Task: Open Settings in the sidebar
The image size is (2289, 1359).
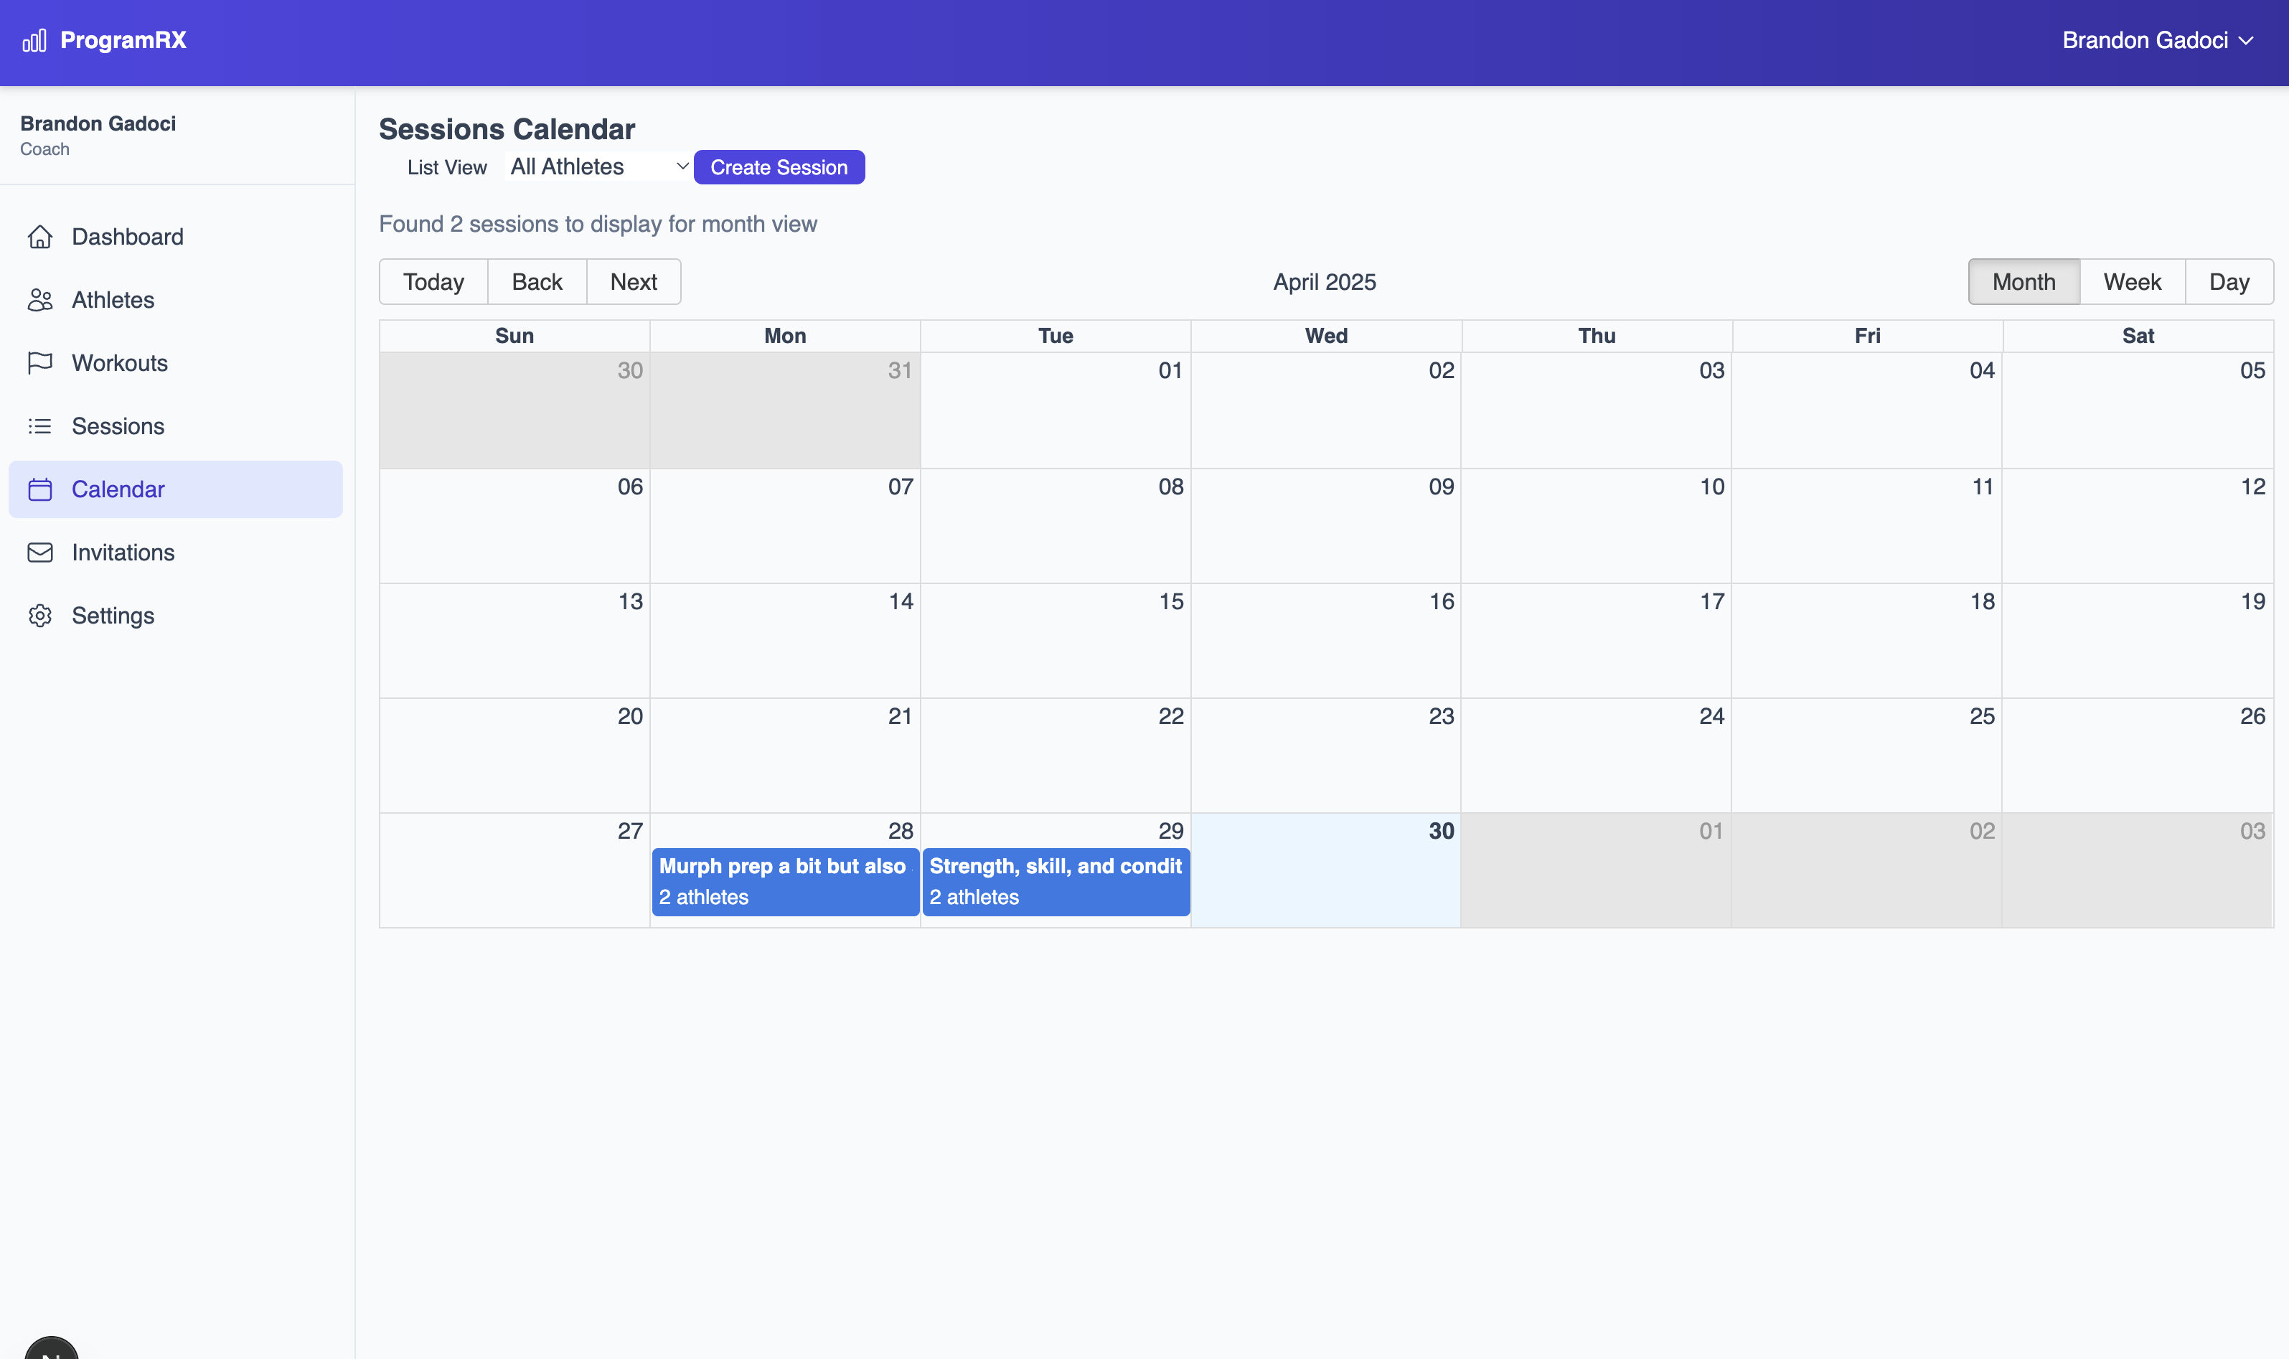Action: pyautogui.click(x=176, y=616)
